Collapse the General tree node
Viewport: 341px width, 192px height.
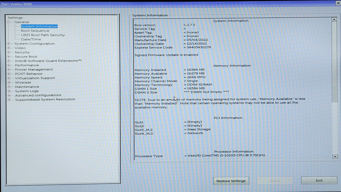coord(8,22)
